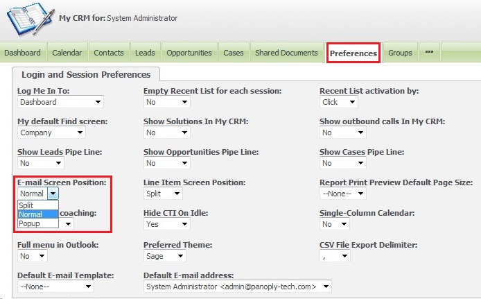Open the Opportunities tab
481x299 pixels.
[x=189, y=53]
